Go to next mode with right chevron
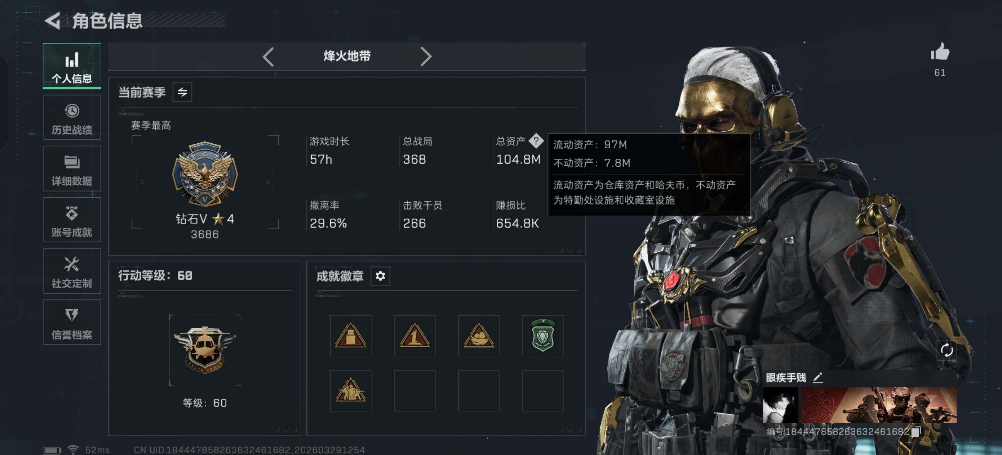1002x455 pixels. 426,57
